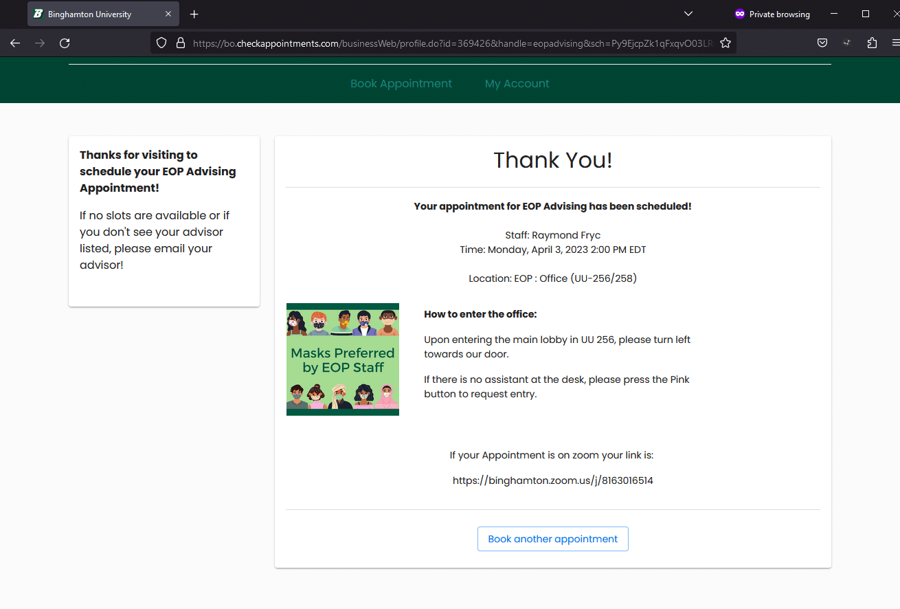Open the Firefox hamburger application menu

pos(895,43)
